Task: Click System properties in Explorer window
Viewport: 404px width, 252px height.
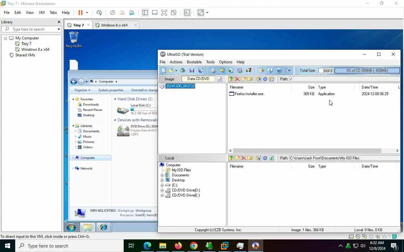Action: click(111, 90)
